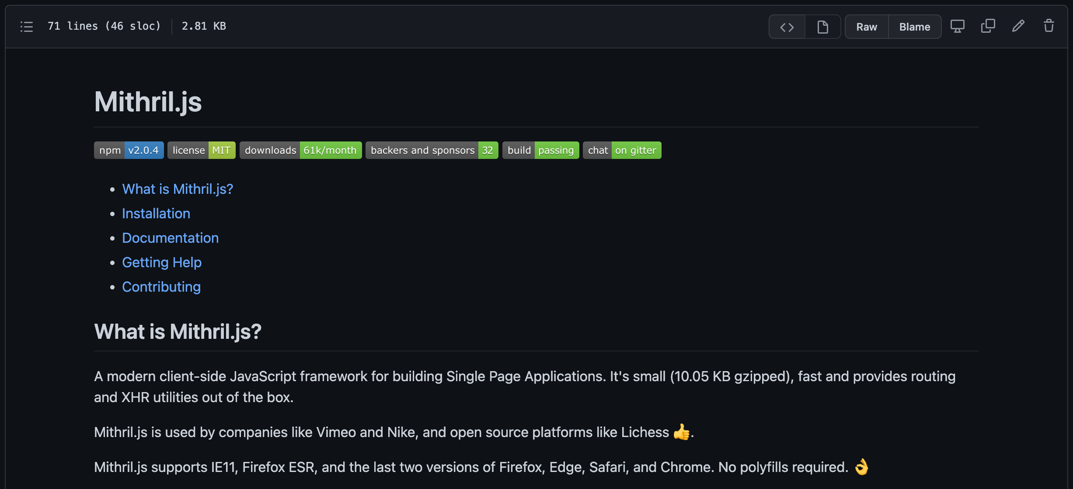1073x489 pixels.
Task: Follow the "What is Mithril.js?" link
Action: [177, 189]
